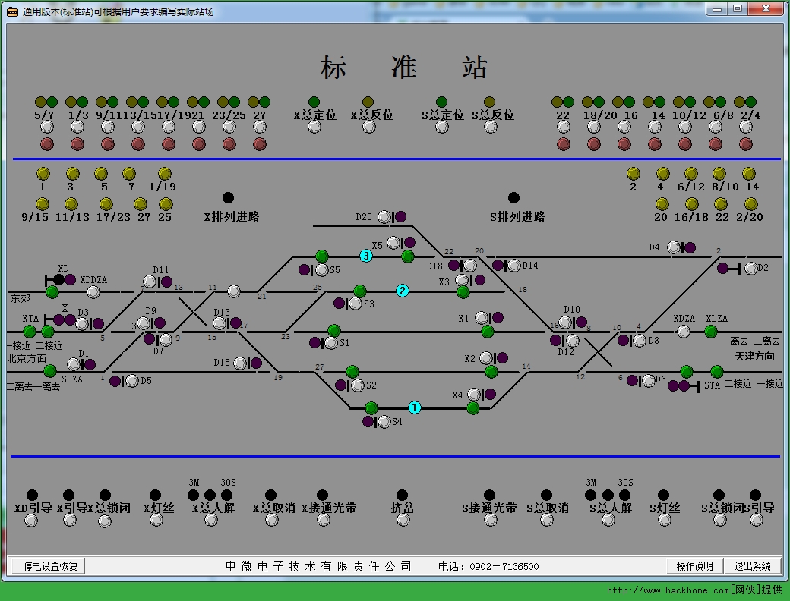This screenshot has height=601, width=790.
Task: Click the XD引导 white button
Action: coord(31,521)
